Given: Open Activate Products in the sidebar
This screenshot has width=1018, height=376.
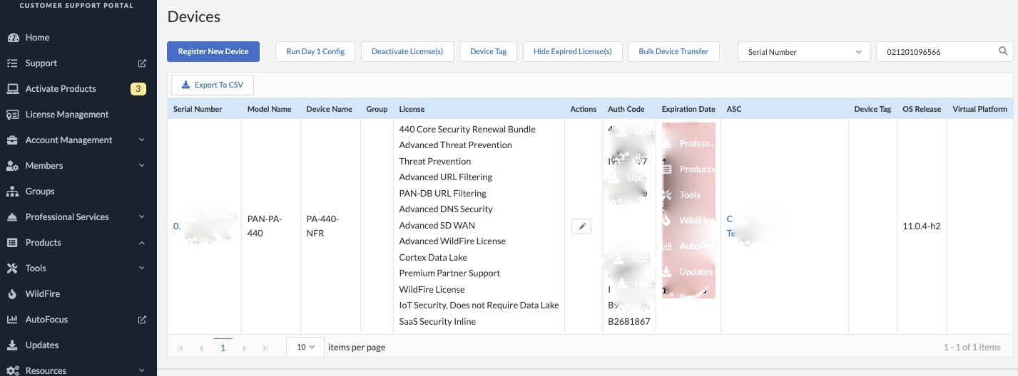Looking at the screenshot, I should [x=61, y=89].
